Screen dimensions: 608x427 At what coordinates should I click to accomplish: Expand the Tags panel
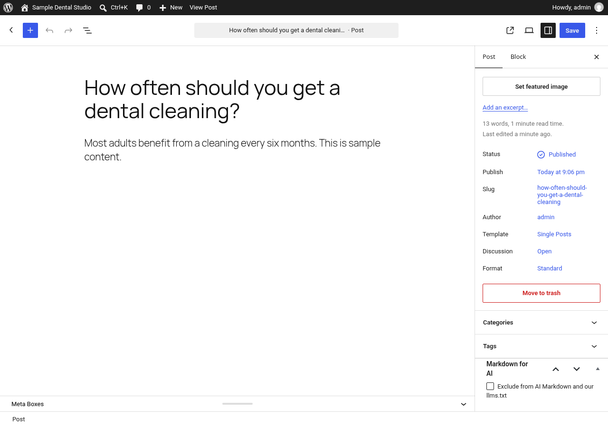(x=541, y=346)
